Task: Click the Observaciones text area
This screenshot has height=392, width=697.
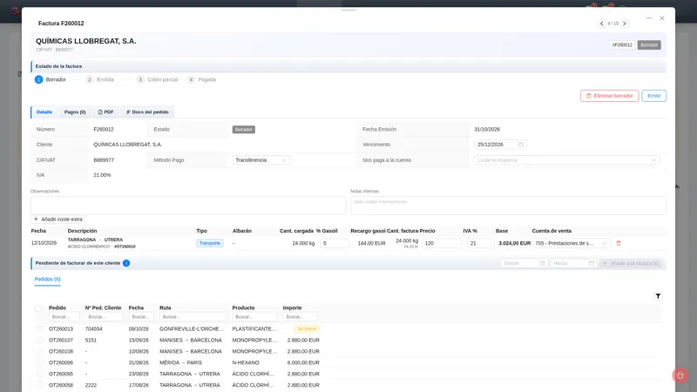Action: (x=188, y=206)
